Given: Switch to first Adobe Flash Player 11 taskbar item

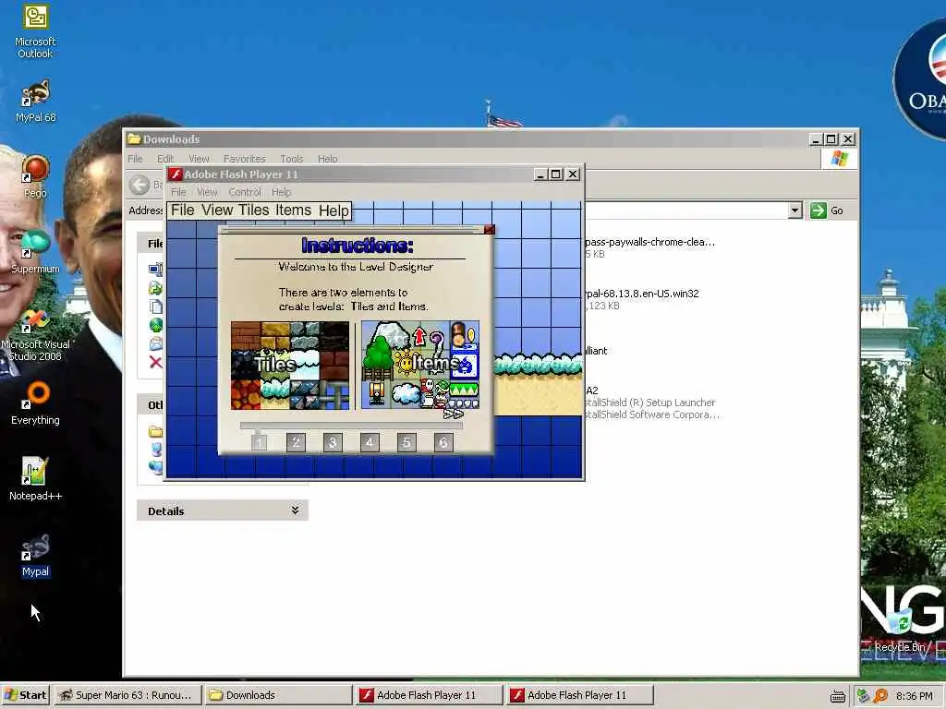Looking at the screenshot, I should click(429, 695).
